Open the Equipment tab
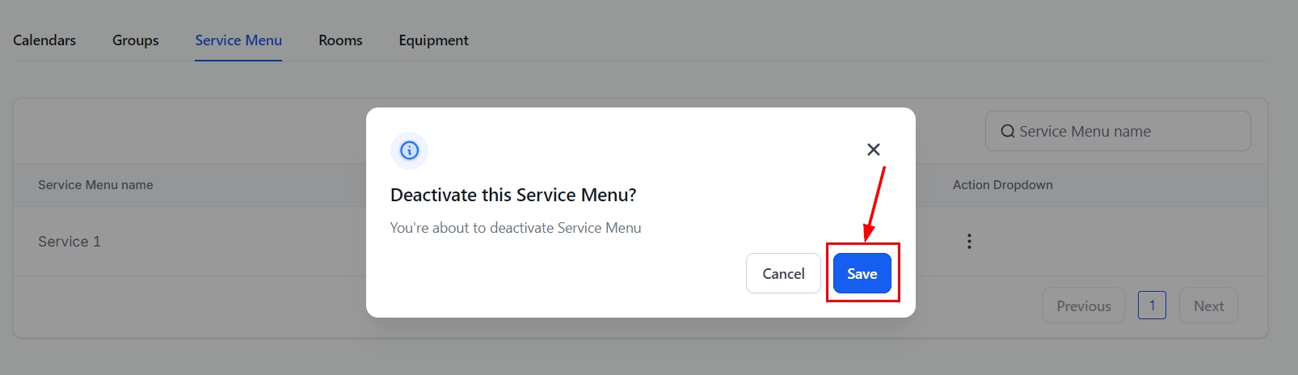Screen dimensions: 1298x375 [x=433, y=40]
